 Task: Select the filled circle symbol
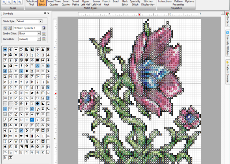[5, 50]
